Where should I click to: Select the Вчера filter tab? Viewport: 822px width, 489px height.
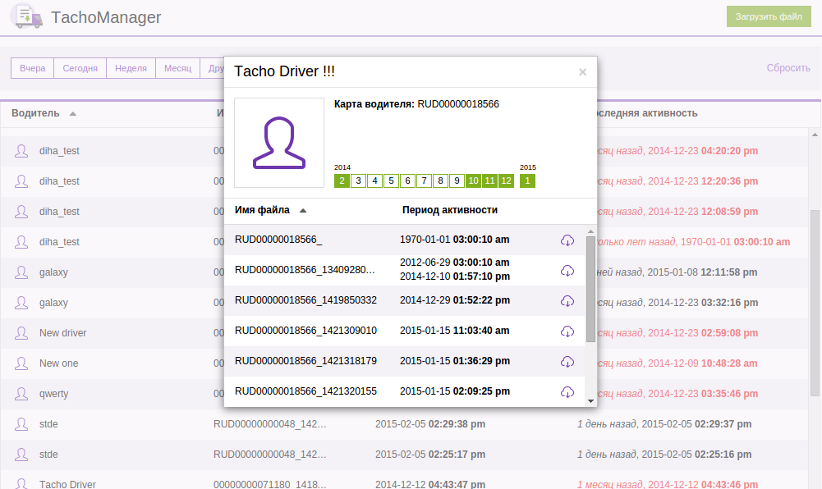point(33,68)
